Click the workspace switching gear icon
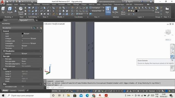This screenshot has width=175, height=98. coord(138,91)
